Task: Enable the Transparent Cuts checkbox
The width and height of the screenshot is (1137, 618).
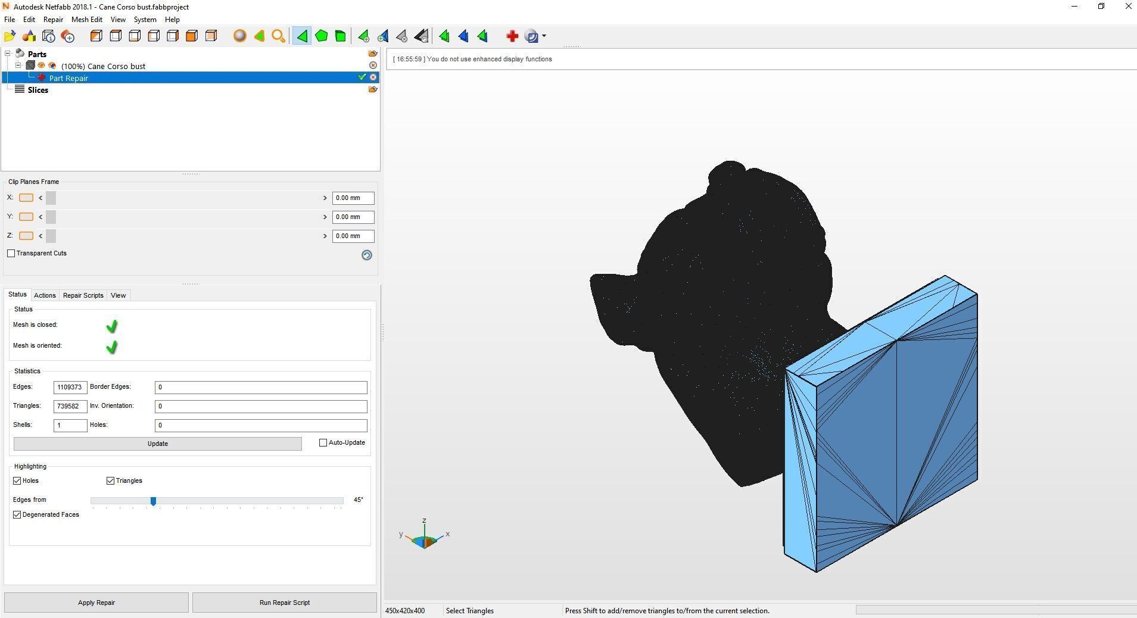Action: click(x=11, y=253)
